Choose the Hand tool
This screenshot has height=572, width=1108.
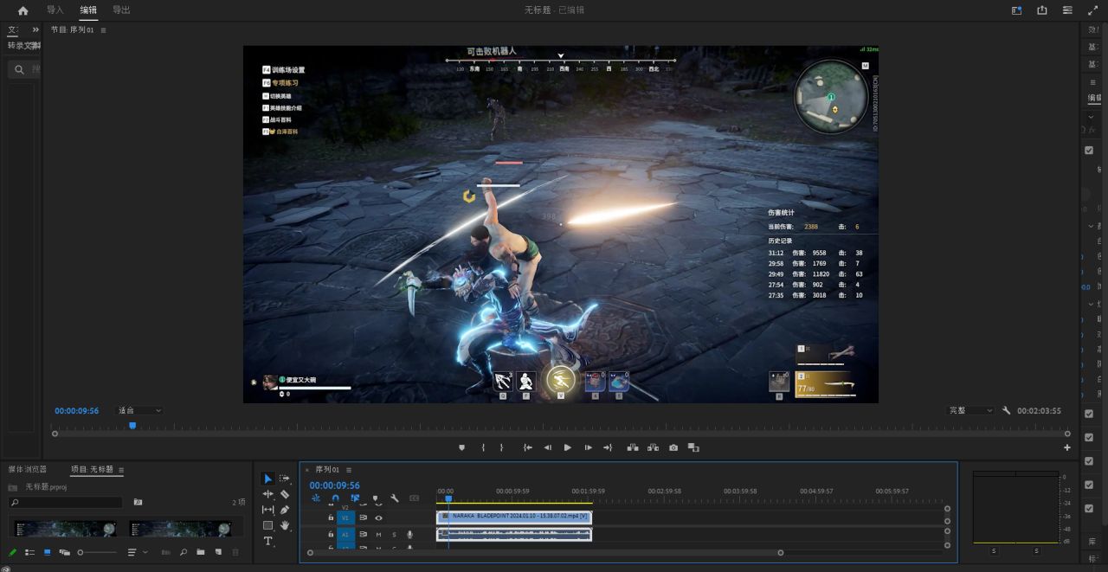[285, 525]
